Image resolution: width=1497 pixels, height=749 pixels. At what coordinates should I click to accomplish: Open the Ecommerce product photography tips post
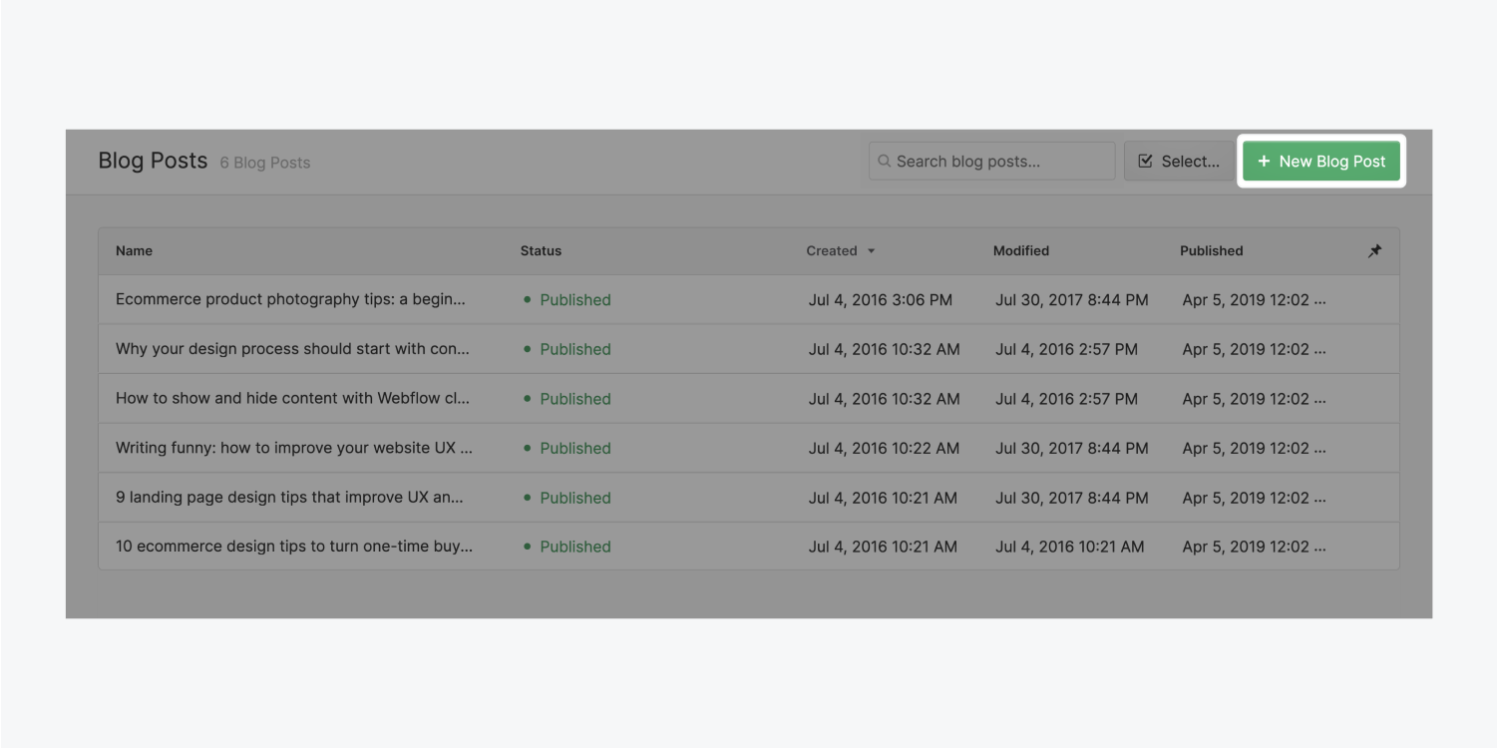coord(294,299)
